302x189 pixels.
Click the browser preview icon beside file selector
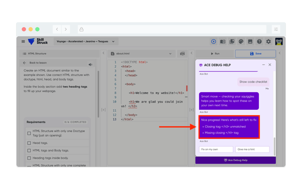click(x=182, y=53)
